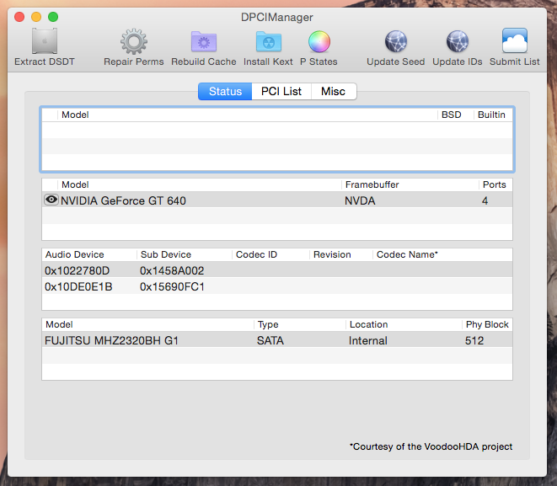Click the Sub Device column header
The width and height of the screenshot is (557, 486).
[166, 254]
